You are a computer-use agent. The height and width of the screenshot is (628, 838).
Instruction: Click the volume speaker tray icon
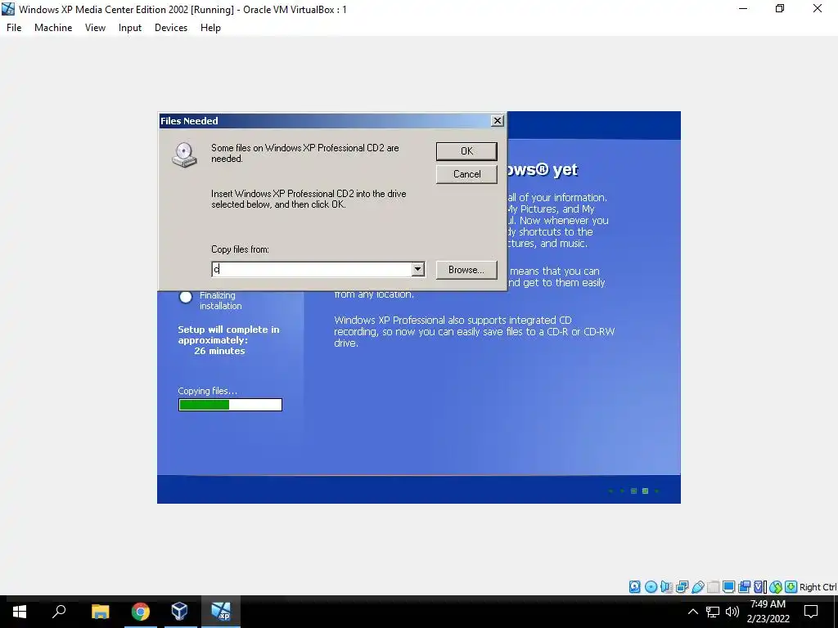click(x=732, y=612)
